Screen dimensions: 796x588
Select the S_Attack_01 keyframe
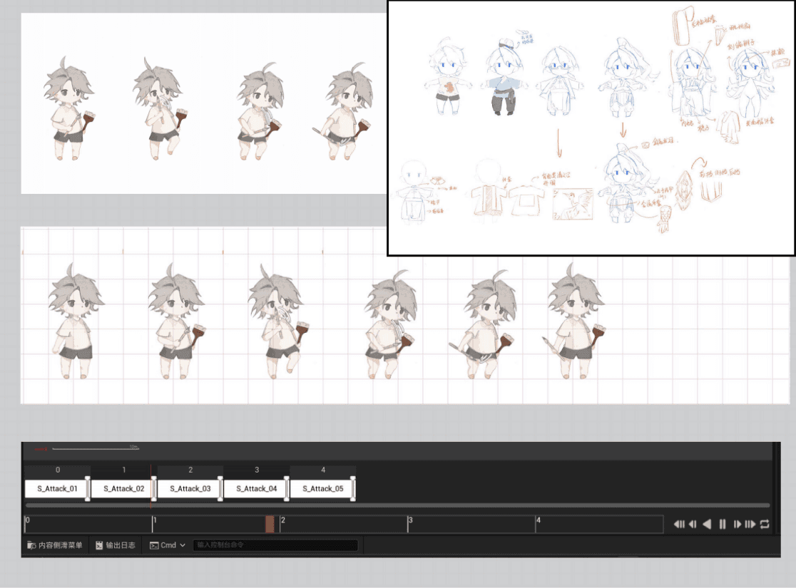pos(56,488)
